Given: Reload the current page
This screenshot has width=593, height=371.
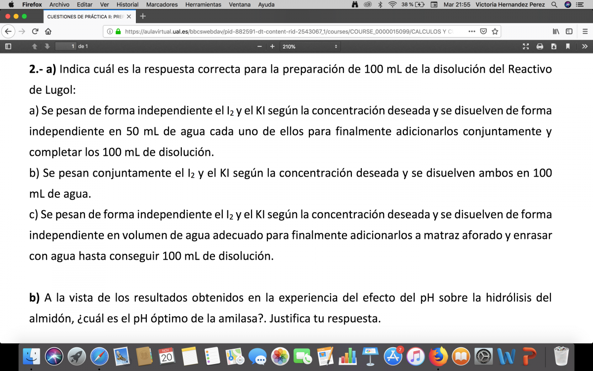Looking at the screenshot, I should pos(35,32).
